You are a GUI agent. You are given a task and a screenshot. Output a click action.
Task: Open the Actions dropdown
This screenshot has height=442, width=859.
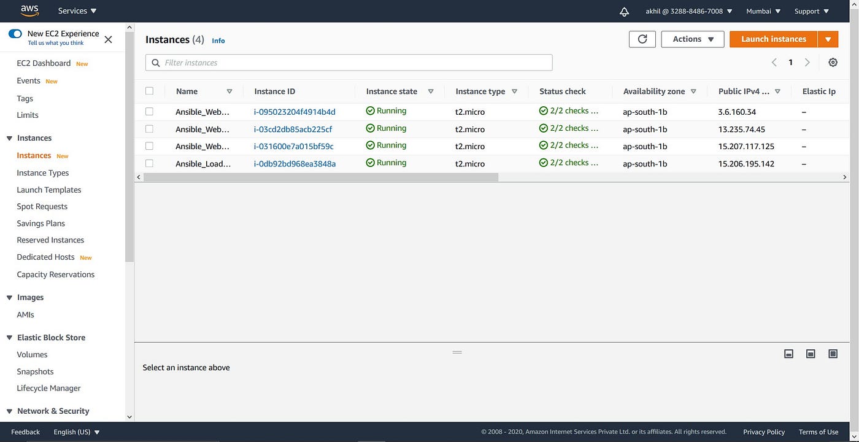click(693, 39)
